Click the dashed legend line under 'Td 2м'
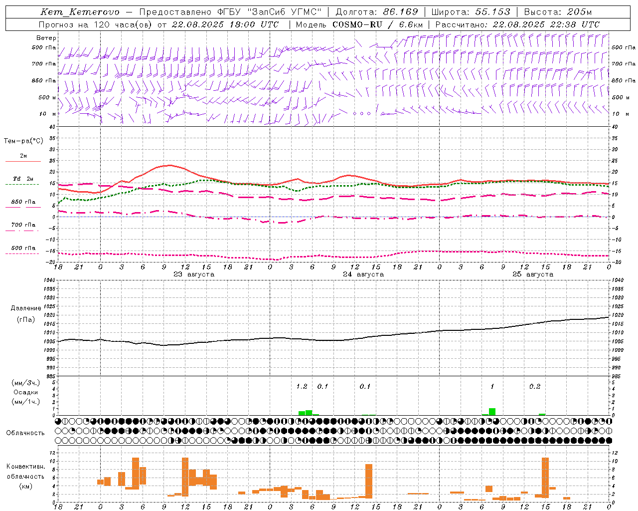The image size is (638, 511). 22,185
